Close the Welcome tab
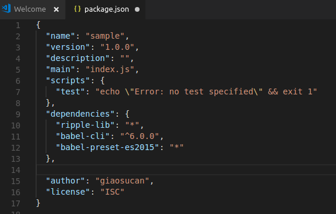 pyautogui.click(x=56, y=9)
